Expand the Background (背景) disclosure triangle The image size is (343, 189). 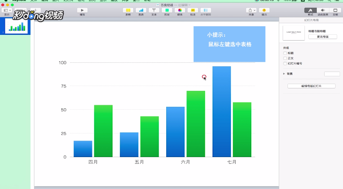point(284,74)
